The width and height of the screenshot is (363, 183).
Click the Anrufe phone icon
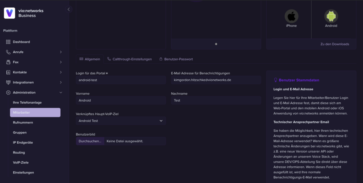(8, 52)
